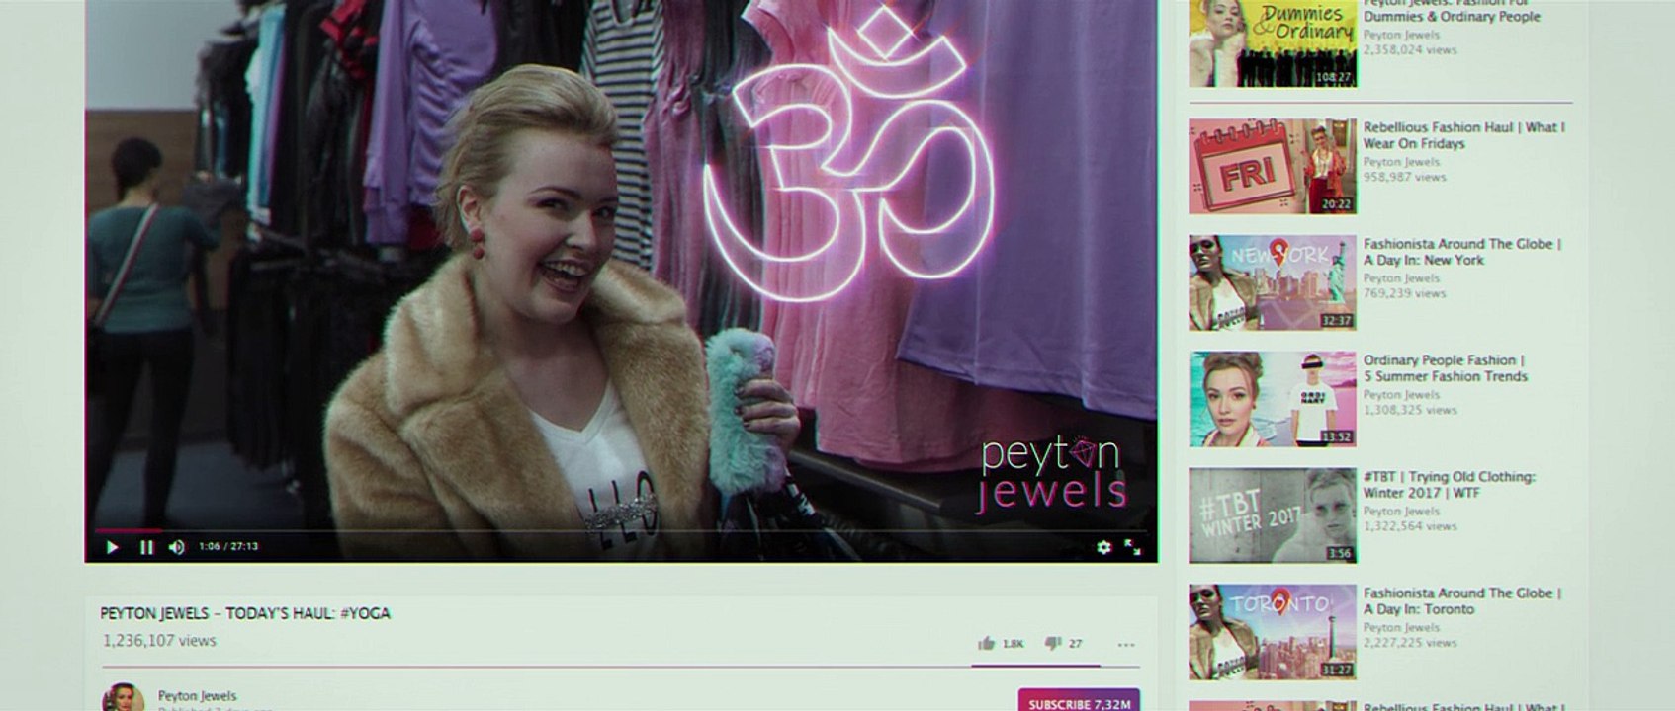Click channel name under New York video
1675x711 pixels.
click(1401, 278)
